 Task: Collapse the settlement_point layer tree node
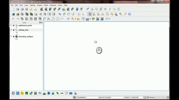tap(11, 26)
